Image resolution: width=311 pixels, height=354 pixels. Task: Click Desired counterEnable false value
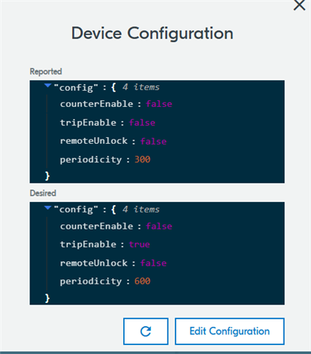point(159,226)
